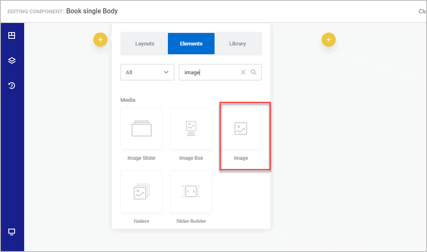Click the yellow plus icon on the left
427x252 pixels.
100,40
